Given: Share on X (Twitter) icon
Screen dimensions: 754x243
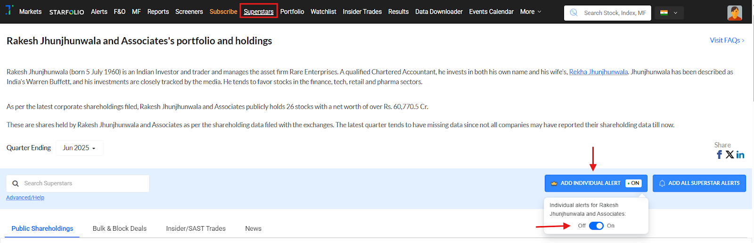Looking at the screenshot, I should tap(729, 155).
